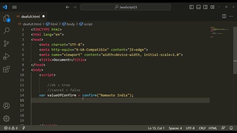Place cursor on empty line 15
Image resolution: width=237 pixels, height=133 pixels.
click(x=120, y=100)
